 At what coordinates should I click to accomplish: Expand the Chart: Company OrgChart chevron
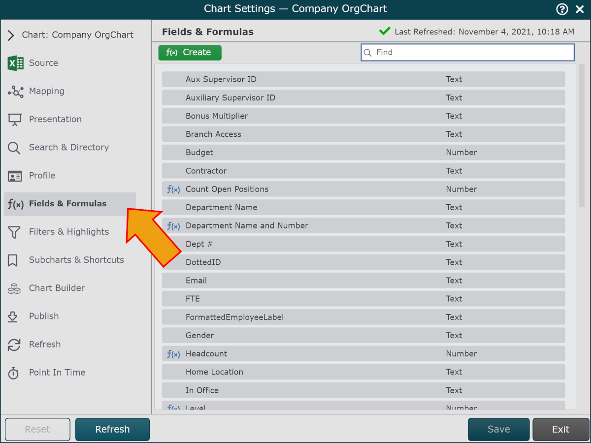(11, 35)
